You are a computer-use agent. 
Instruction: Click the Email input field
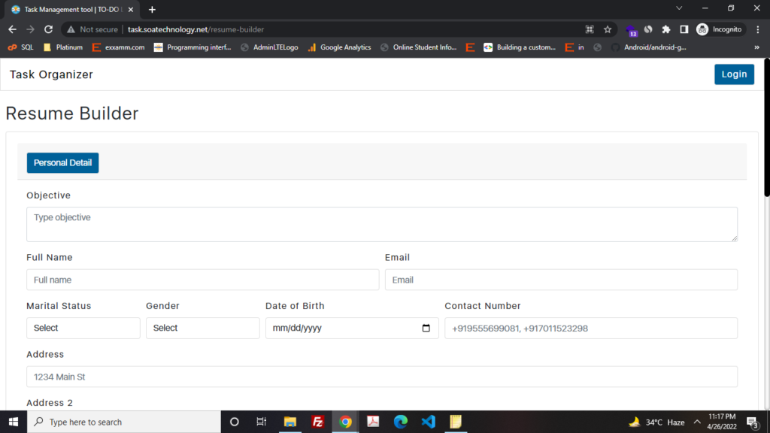560,280
